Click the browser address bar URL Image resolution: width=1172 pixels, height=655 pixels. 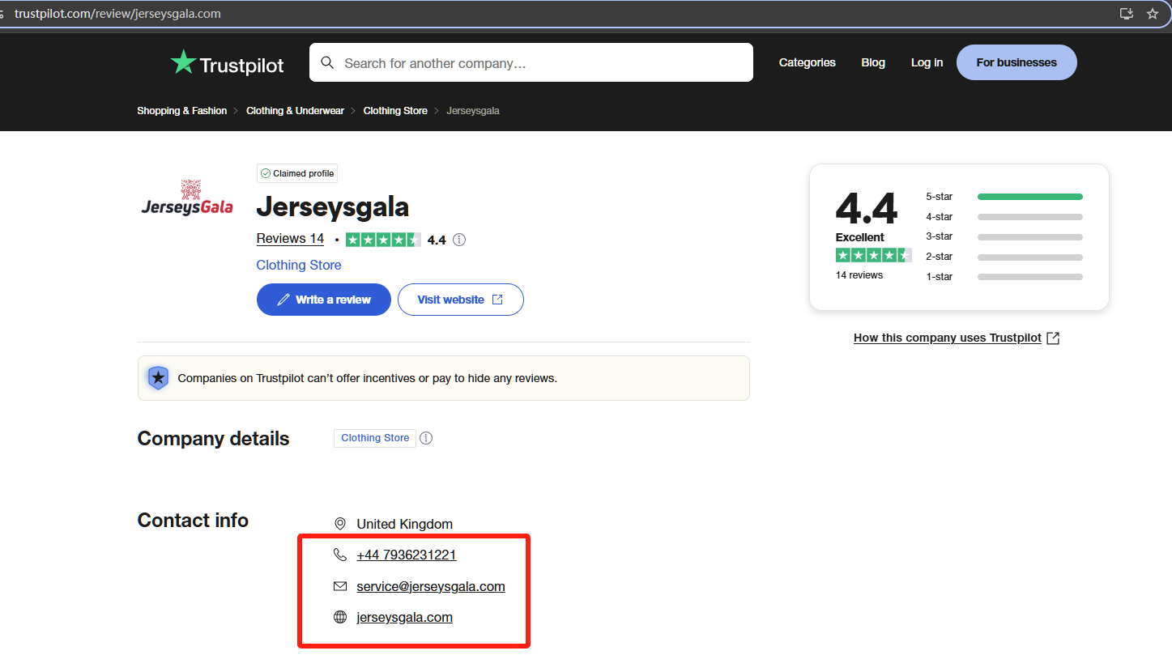click(118, 14)
